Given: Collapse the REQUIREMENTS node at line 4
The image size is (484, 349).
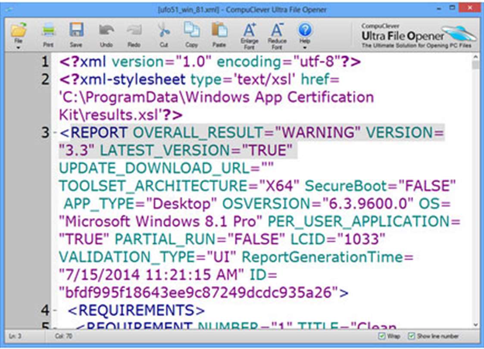Looking at the screenshot, I should pos(55,310).
